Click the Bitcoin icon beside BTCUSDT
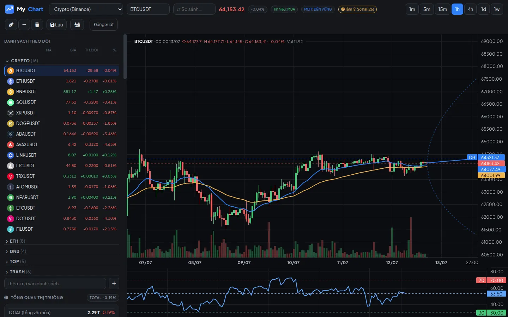This screenshot has height=317, width=508. [11, 70]
